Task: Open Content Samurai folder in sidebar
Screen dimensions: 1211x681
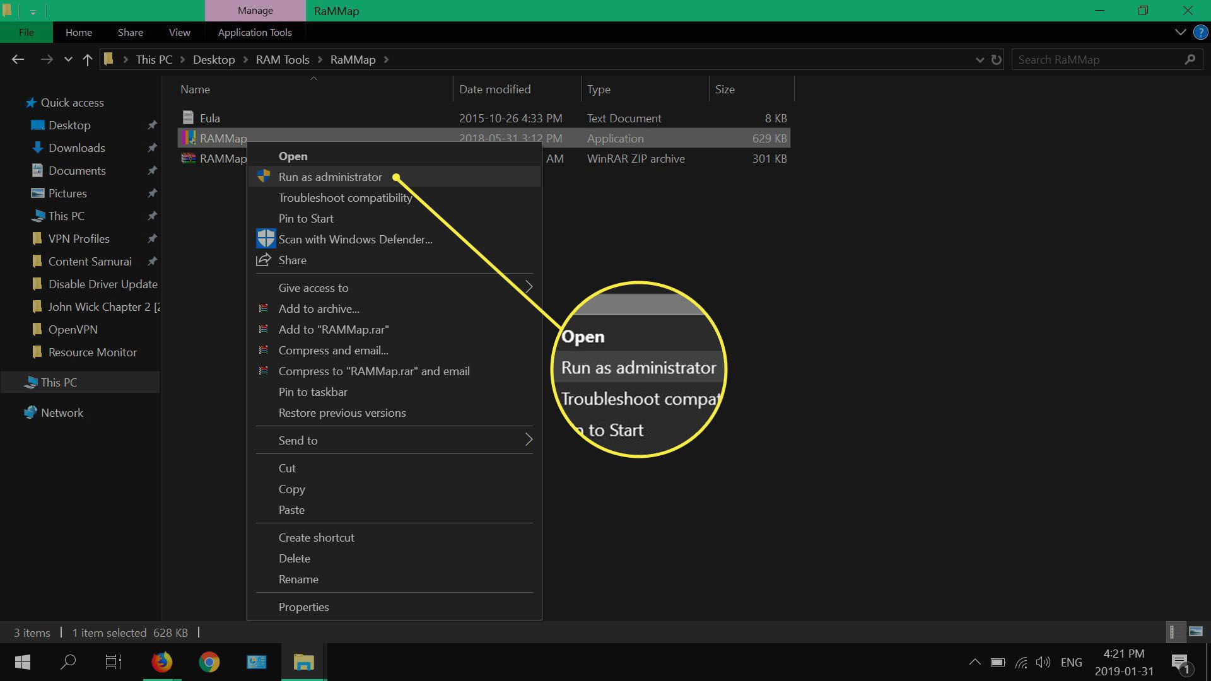Action: [90, 262]
